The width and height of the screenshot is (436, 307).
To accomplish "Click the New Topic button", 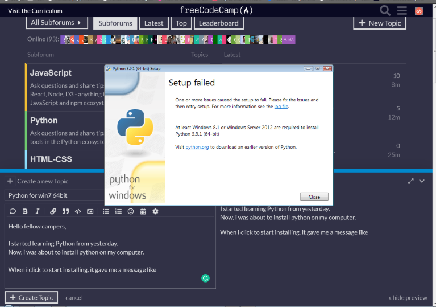I will (380, 23).
